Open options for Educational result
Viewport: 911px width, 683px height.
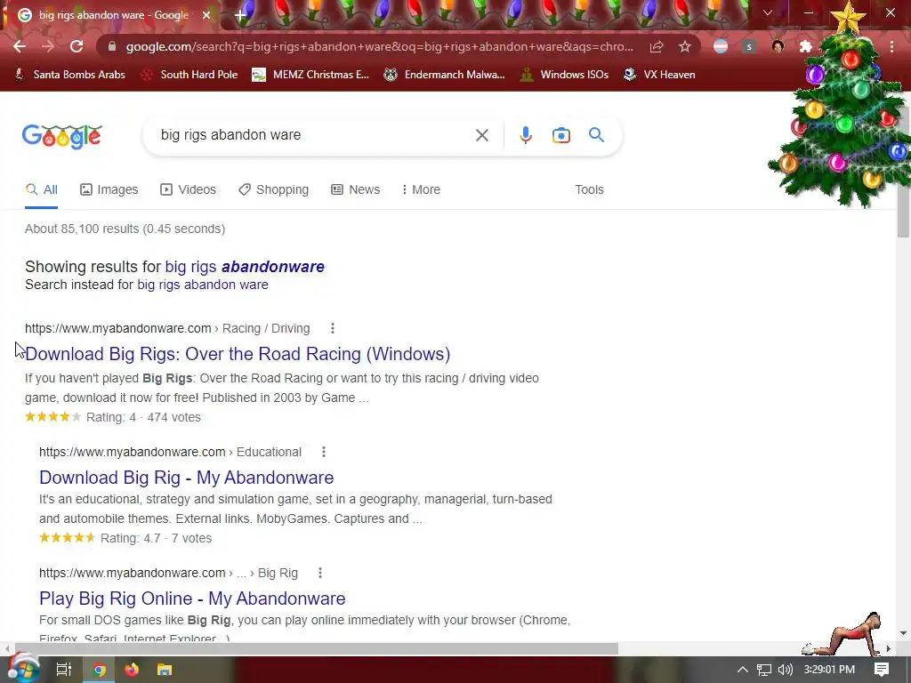pyautogui.click(x=324, y=452)
